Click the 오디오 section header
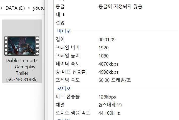 (64, 88)
